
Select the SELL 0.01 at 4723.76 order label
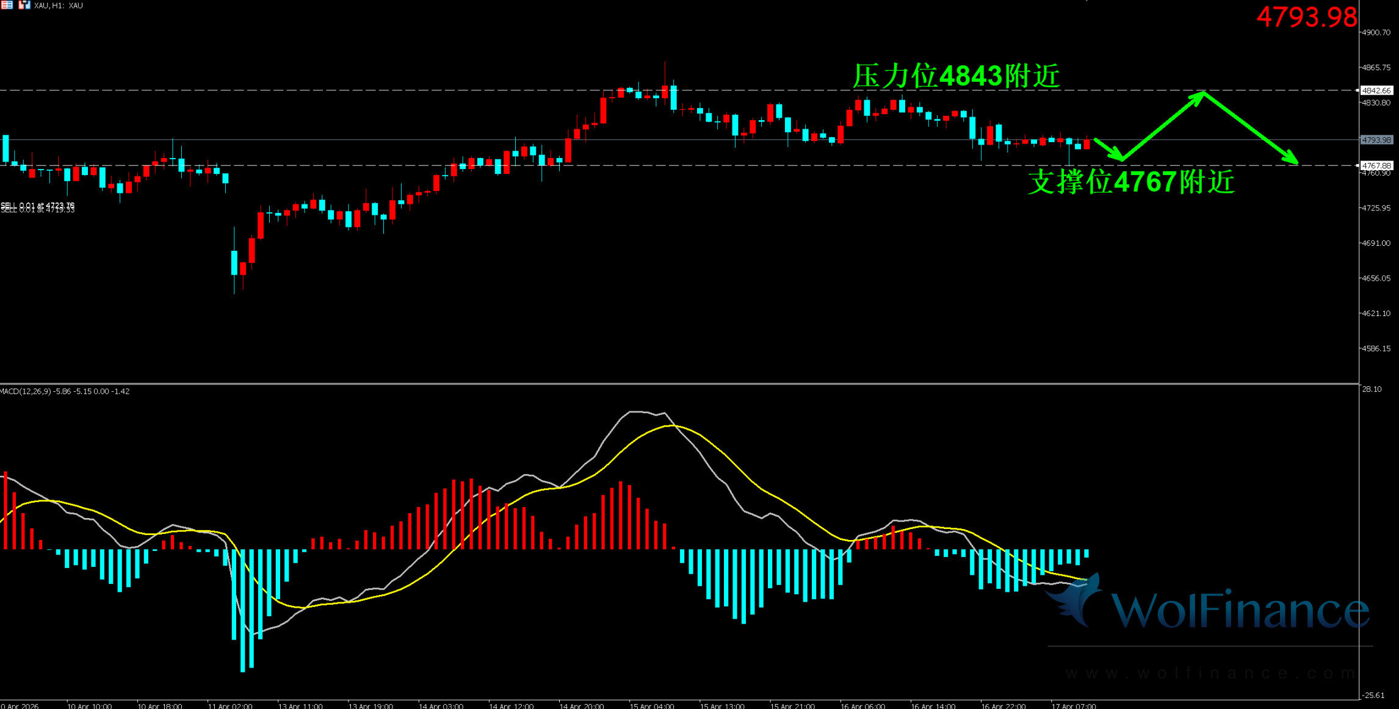[38, 205]
